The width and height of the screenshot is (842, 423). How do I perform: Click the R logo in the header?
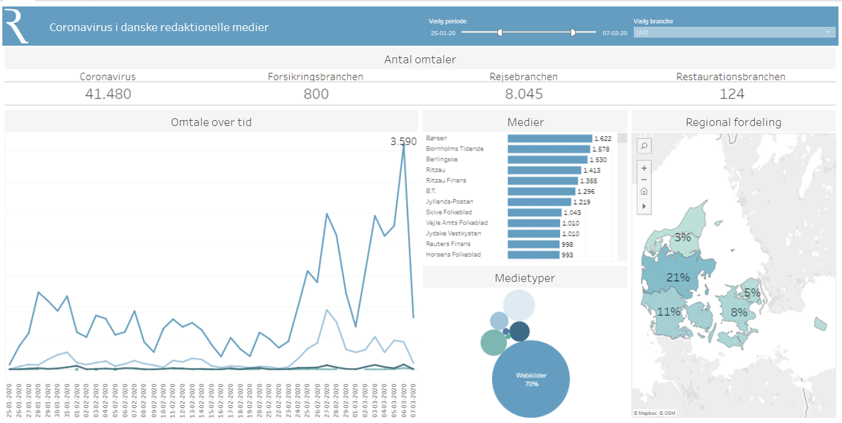16,25
